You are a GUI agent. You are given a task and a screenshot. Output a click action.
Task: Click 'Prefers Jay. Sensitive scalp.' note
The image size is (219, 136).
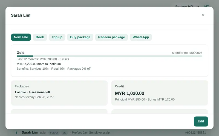click(x=91, y=133)
